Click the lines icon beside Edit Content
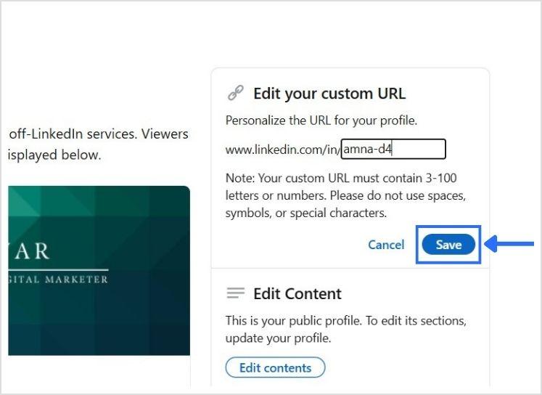 tap(235, 293)
